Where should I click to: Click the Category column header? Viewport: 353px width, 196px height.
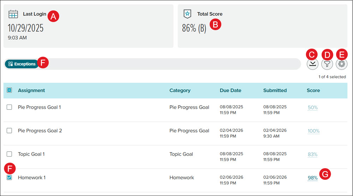(x=180, y=90)
